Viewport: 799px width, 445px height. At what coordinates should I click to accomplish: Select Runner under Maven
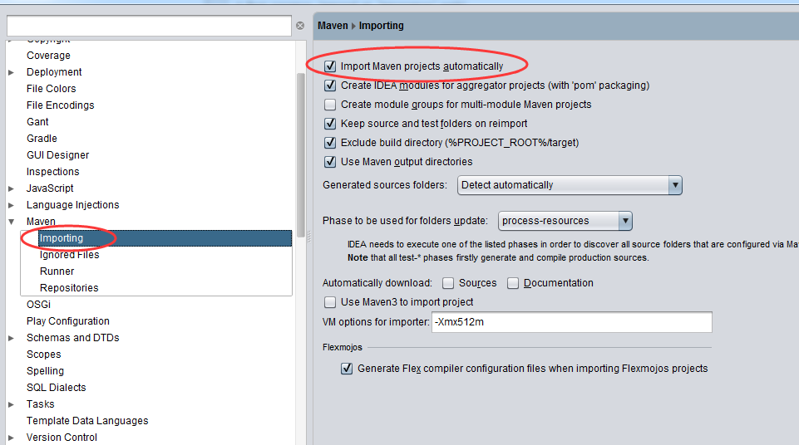pos(57,271)
